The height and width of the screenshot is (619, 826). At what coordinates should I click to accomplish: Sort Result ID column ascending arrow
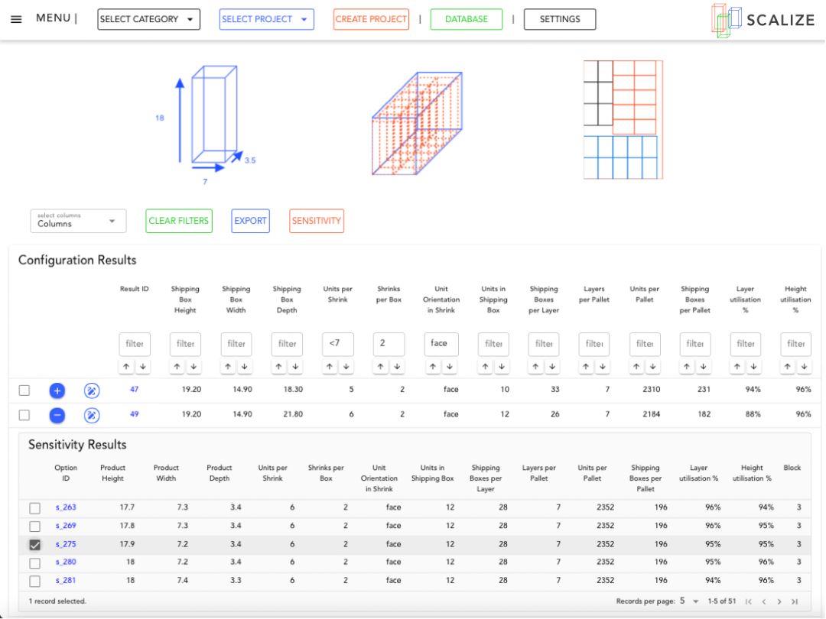point(126,366)
